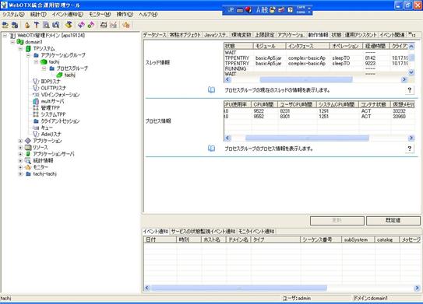Viewport: 423px width, 304px height.
Task: Click the クライアントセッション folder icon
Action: (36, 121)
